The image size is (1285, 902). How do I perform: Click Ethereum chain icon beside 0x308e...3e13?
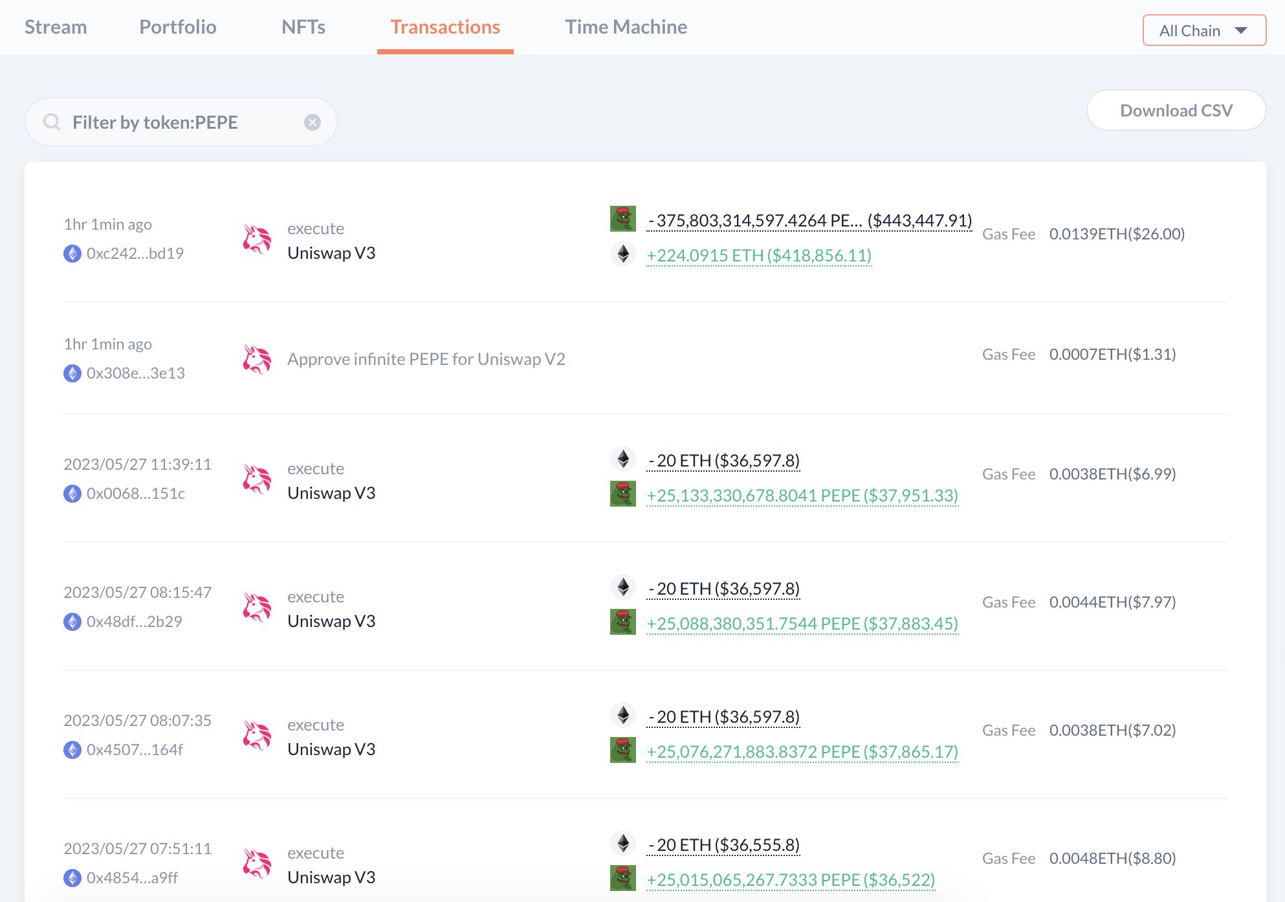(72, 373)
